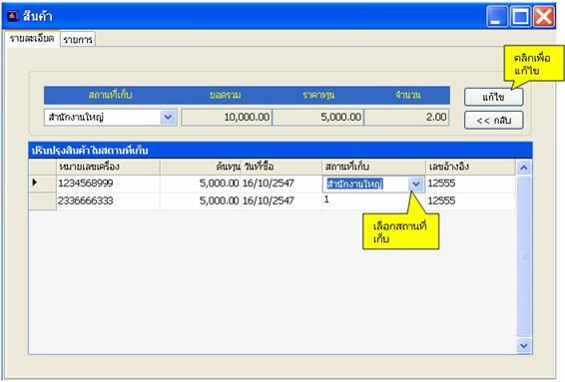565x382 pixels.
Task: Click the grid vertical scrollbar thumb
Action: pos(524,256)
